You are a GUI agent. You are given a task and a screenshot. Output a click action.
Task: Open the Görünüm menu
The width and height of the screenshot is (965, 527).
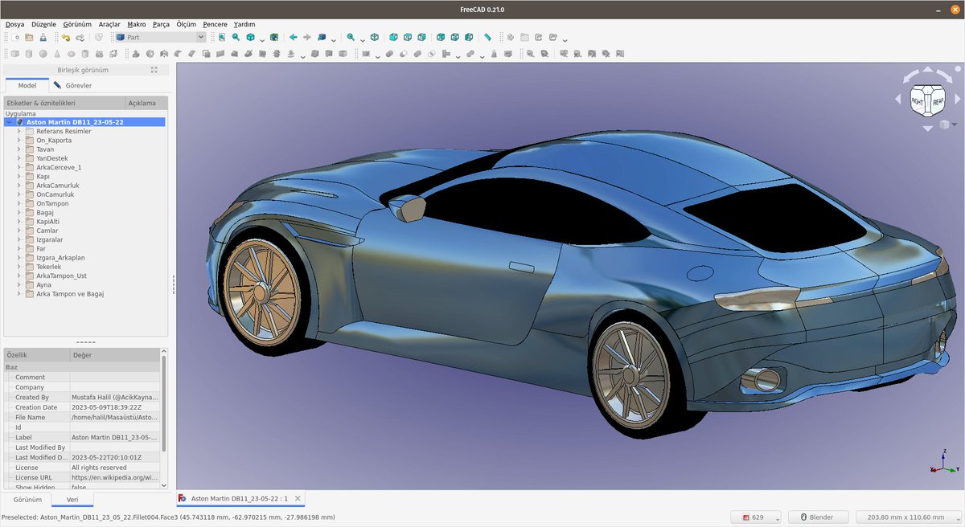click(x=77, y=24)
